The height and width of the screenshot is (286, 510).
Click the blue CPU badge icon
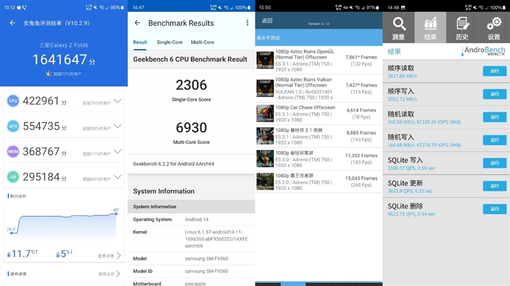click(x=13, y=101)
